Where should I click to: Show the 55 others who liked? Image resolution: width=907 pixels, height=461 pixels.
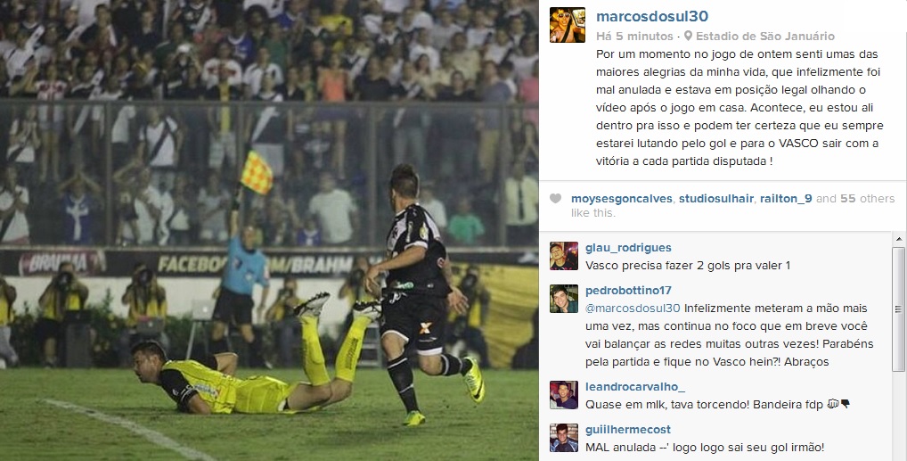(867, 199)
